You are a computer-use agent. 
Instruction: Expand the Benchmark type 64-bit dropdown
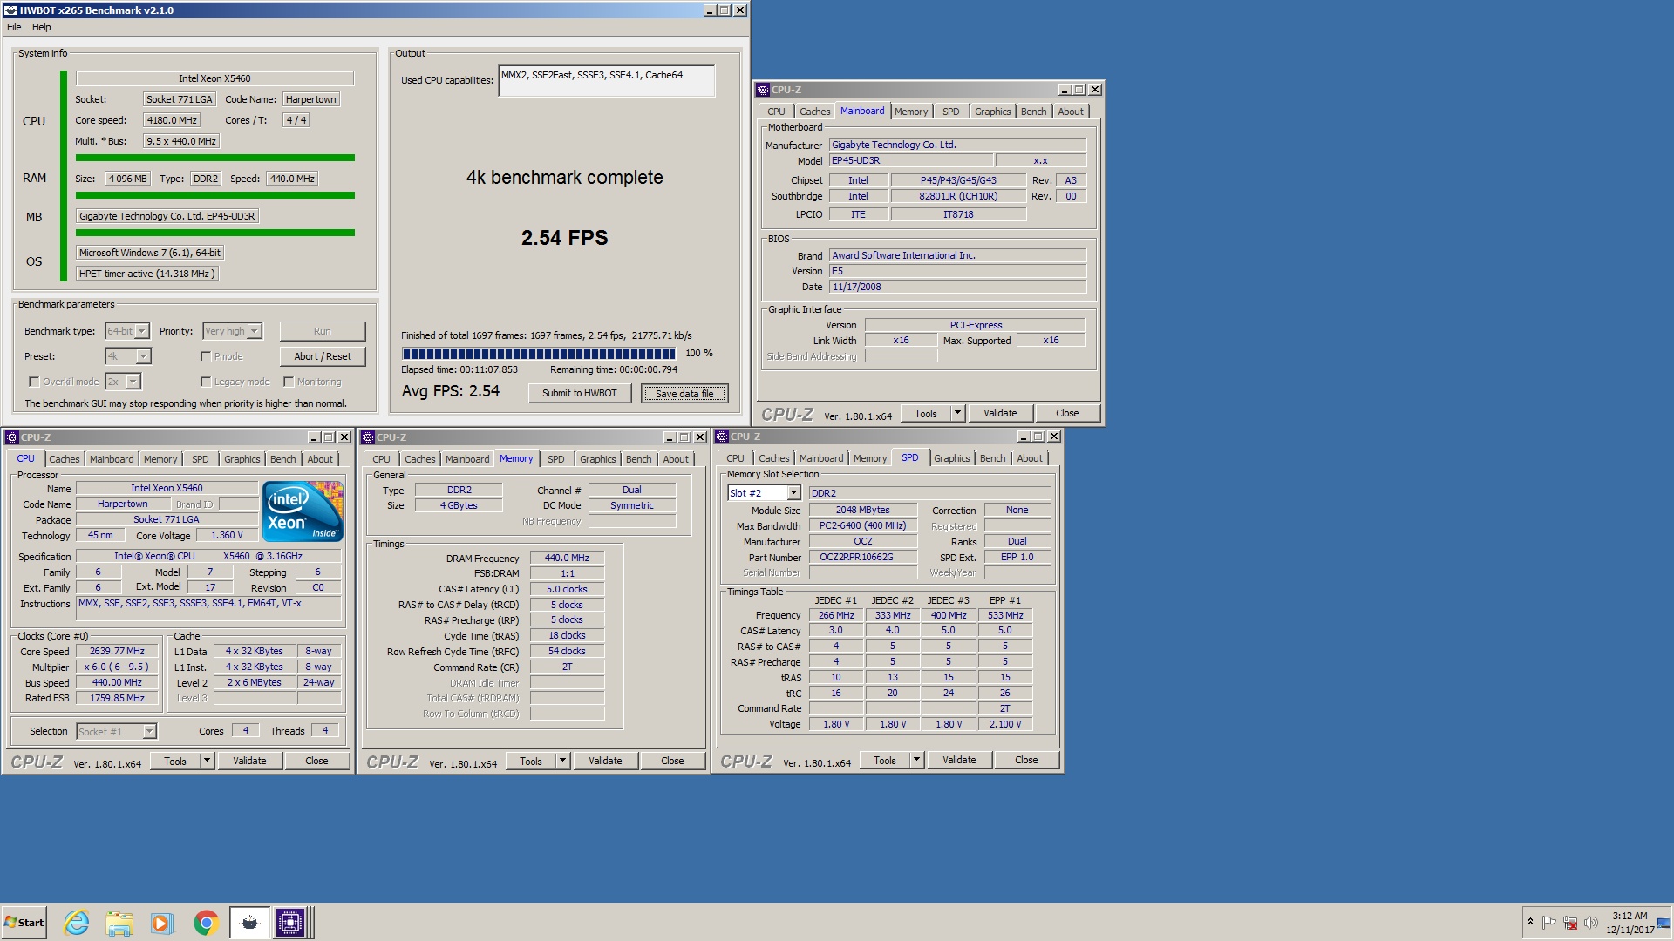141,331
